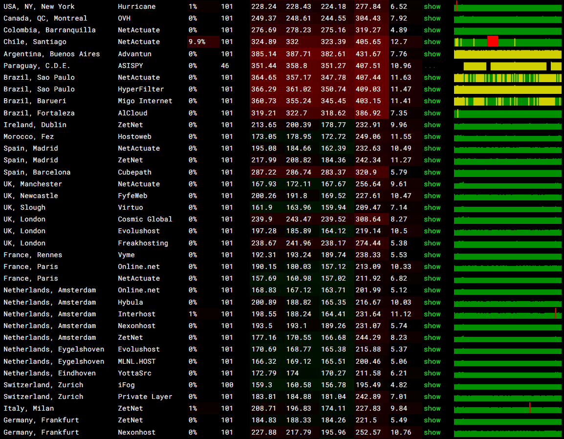
Task: Click show for UK, Slough Virtuo
Action: (432, 208)
